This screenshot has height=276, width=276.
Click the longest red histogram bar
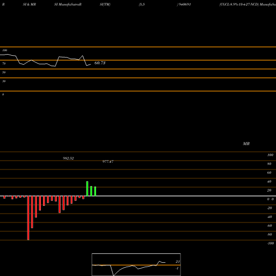tap(28, 218)
